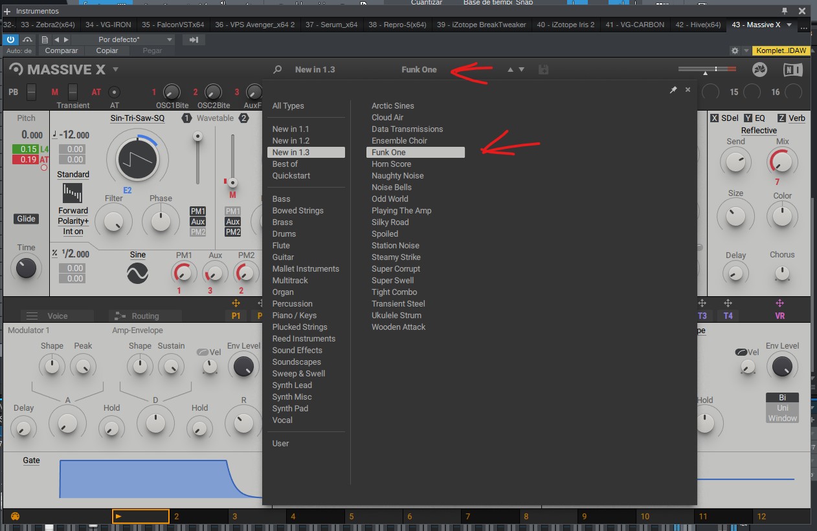Viewport: 817px width, 531px height.
Task: Click the disabled save preset floppy icon
Action: 543,69
